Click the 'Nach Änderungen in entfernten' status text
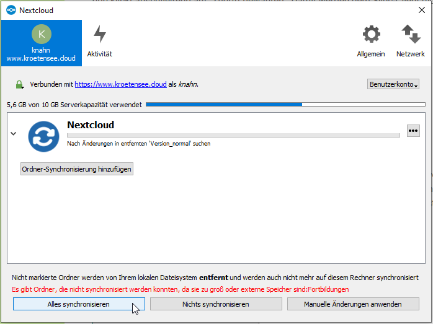The image size is (433, 324). pos(138,144)
